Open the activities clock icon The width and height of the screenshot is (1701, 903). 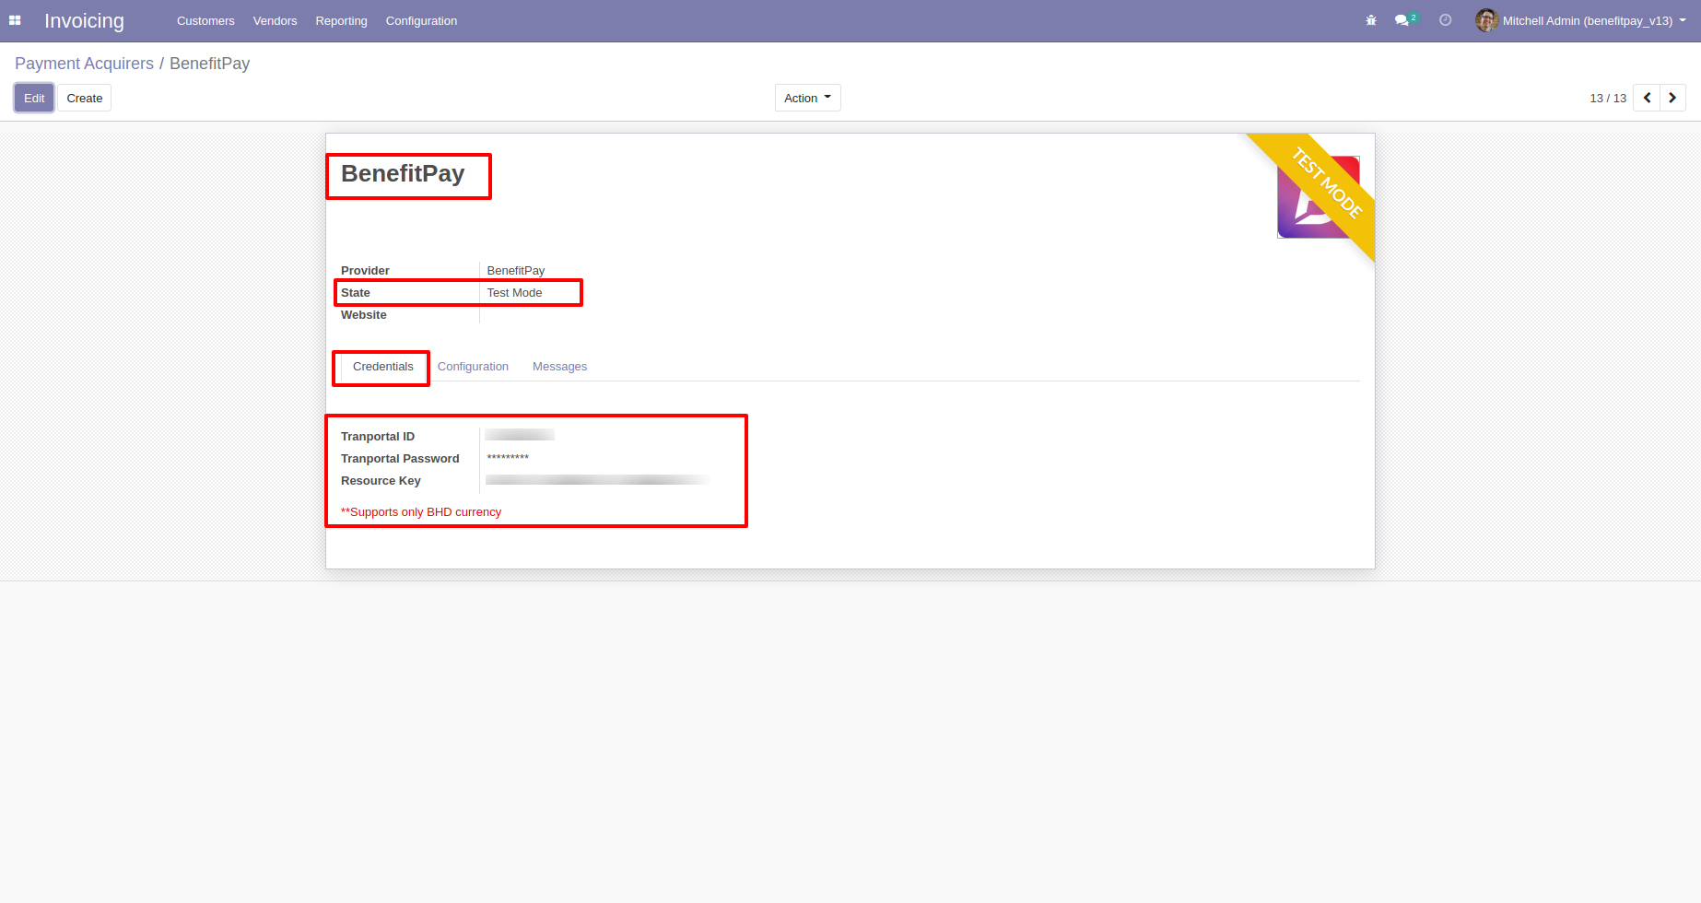[1446, 20]
